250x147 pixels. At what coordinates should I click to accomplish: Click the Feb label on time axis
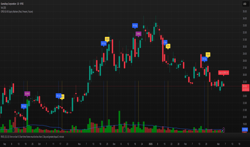[x=185, y=144]
